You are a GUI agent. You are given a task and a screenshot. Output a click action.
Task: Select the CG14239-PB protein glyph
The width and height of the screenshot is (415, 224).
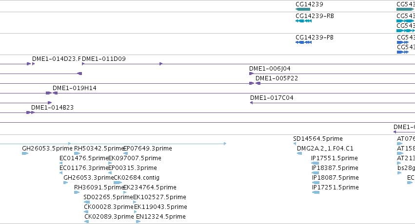(x=304, y=42)
